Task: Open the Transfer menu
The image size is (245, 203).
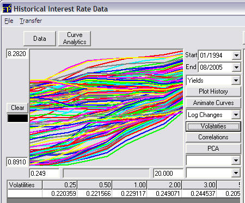Action: pos(31,21)
